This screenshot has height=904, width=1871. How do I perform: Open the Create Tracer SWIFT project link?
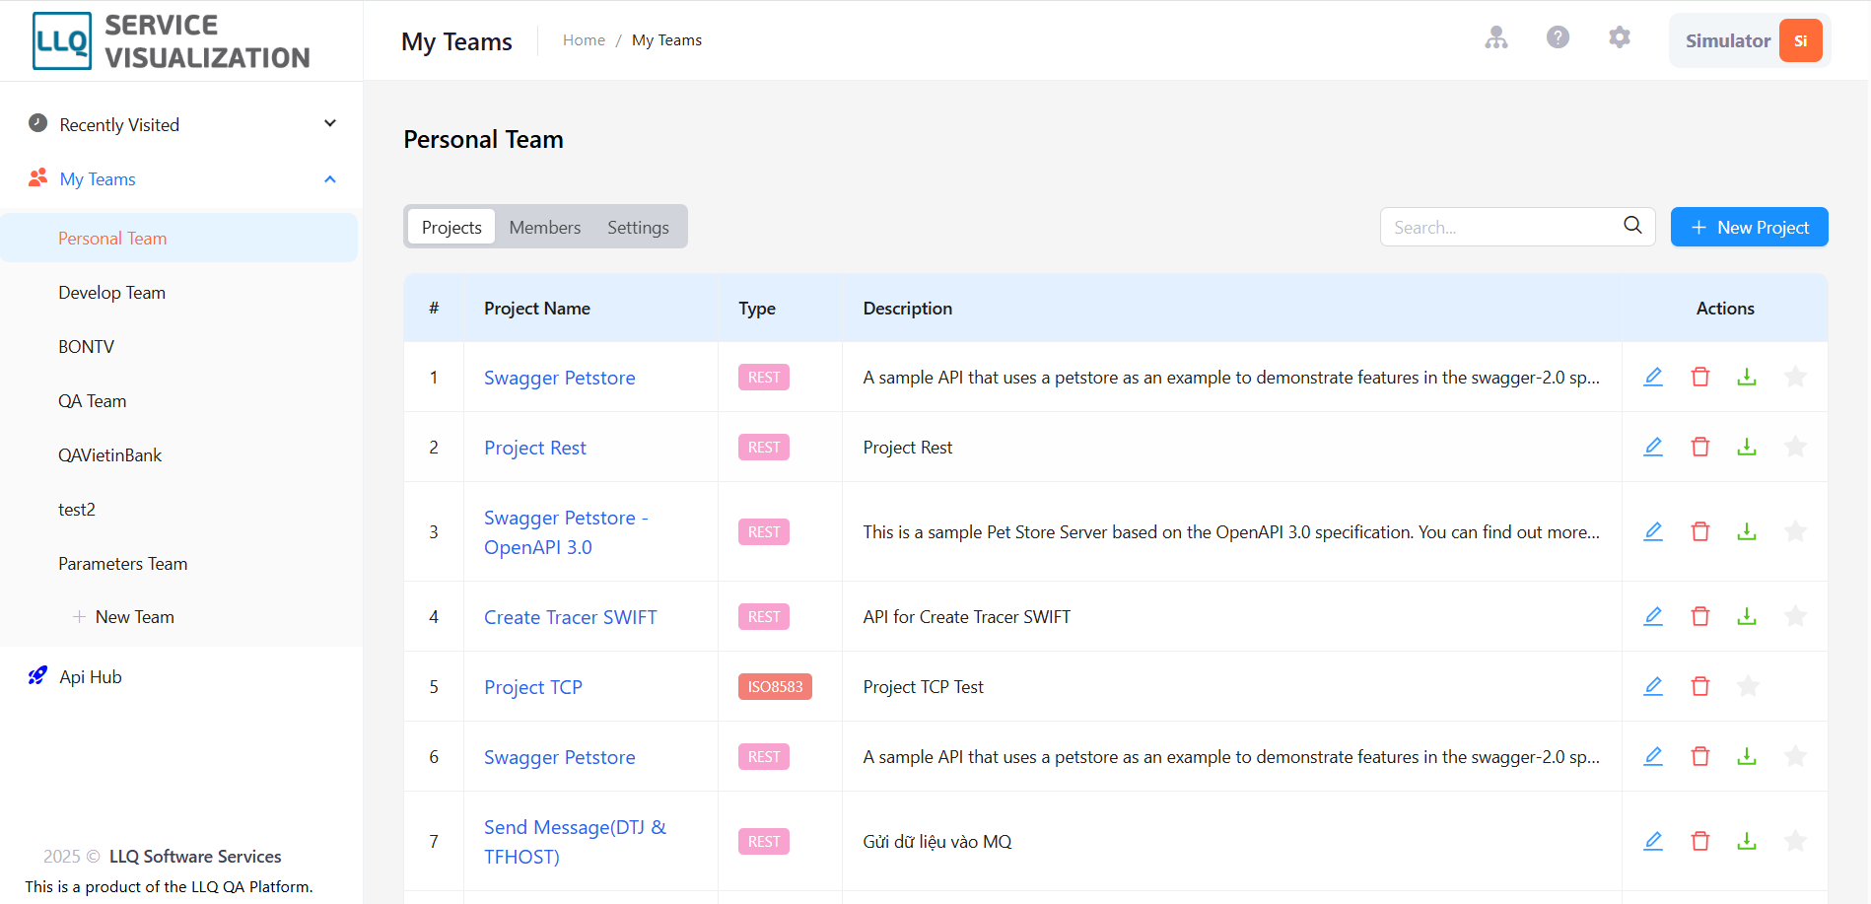click(570, 617)
